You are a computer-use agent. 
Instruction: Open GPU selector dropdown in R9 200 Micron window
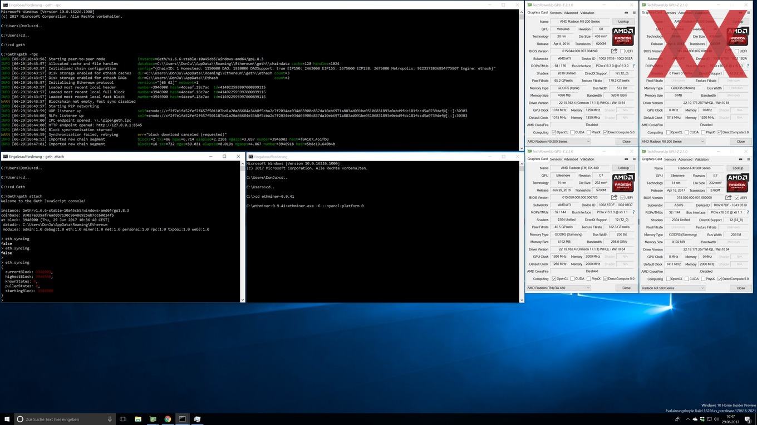(x=672, y=141)
